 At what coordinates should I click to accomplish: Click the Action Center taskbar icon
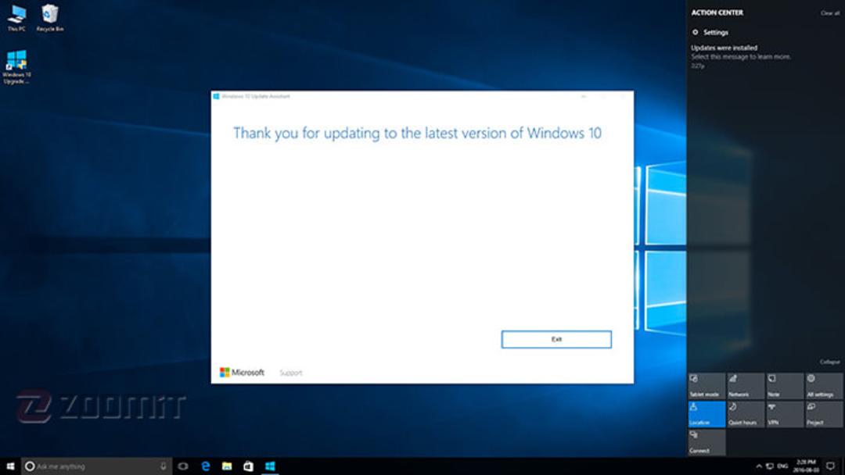(x=830, y=466)
